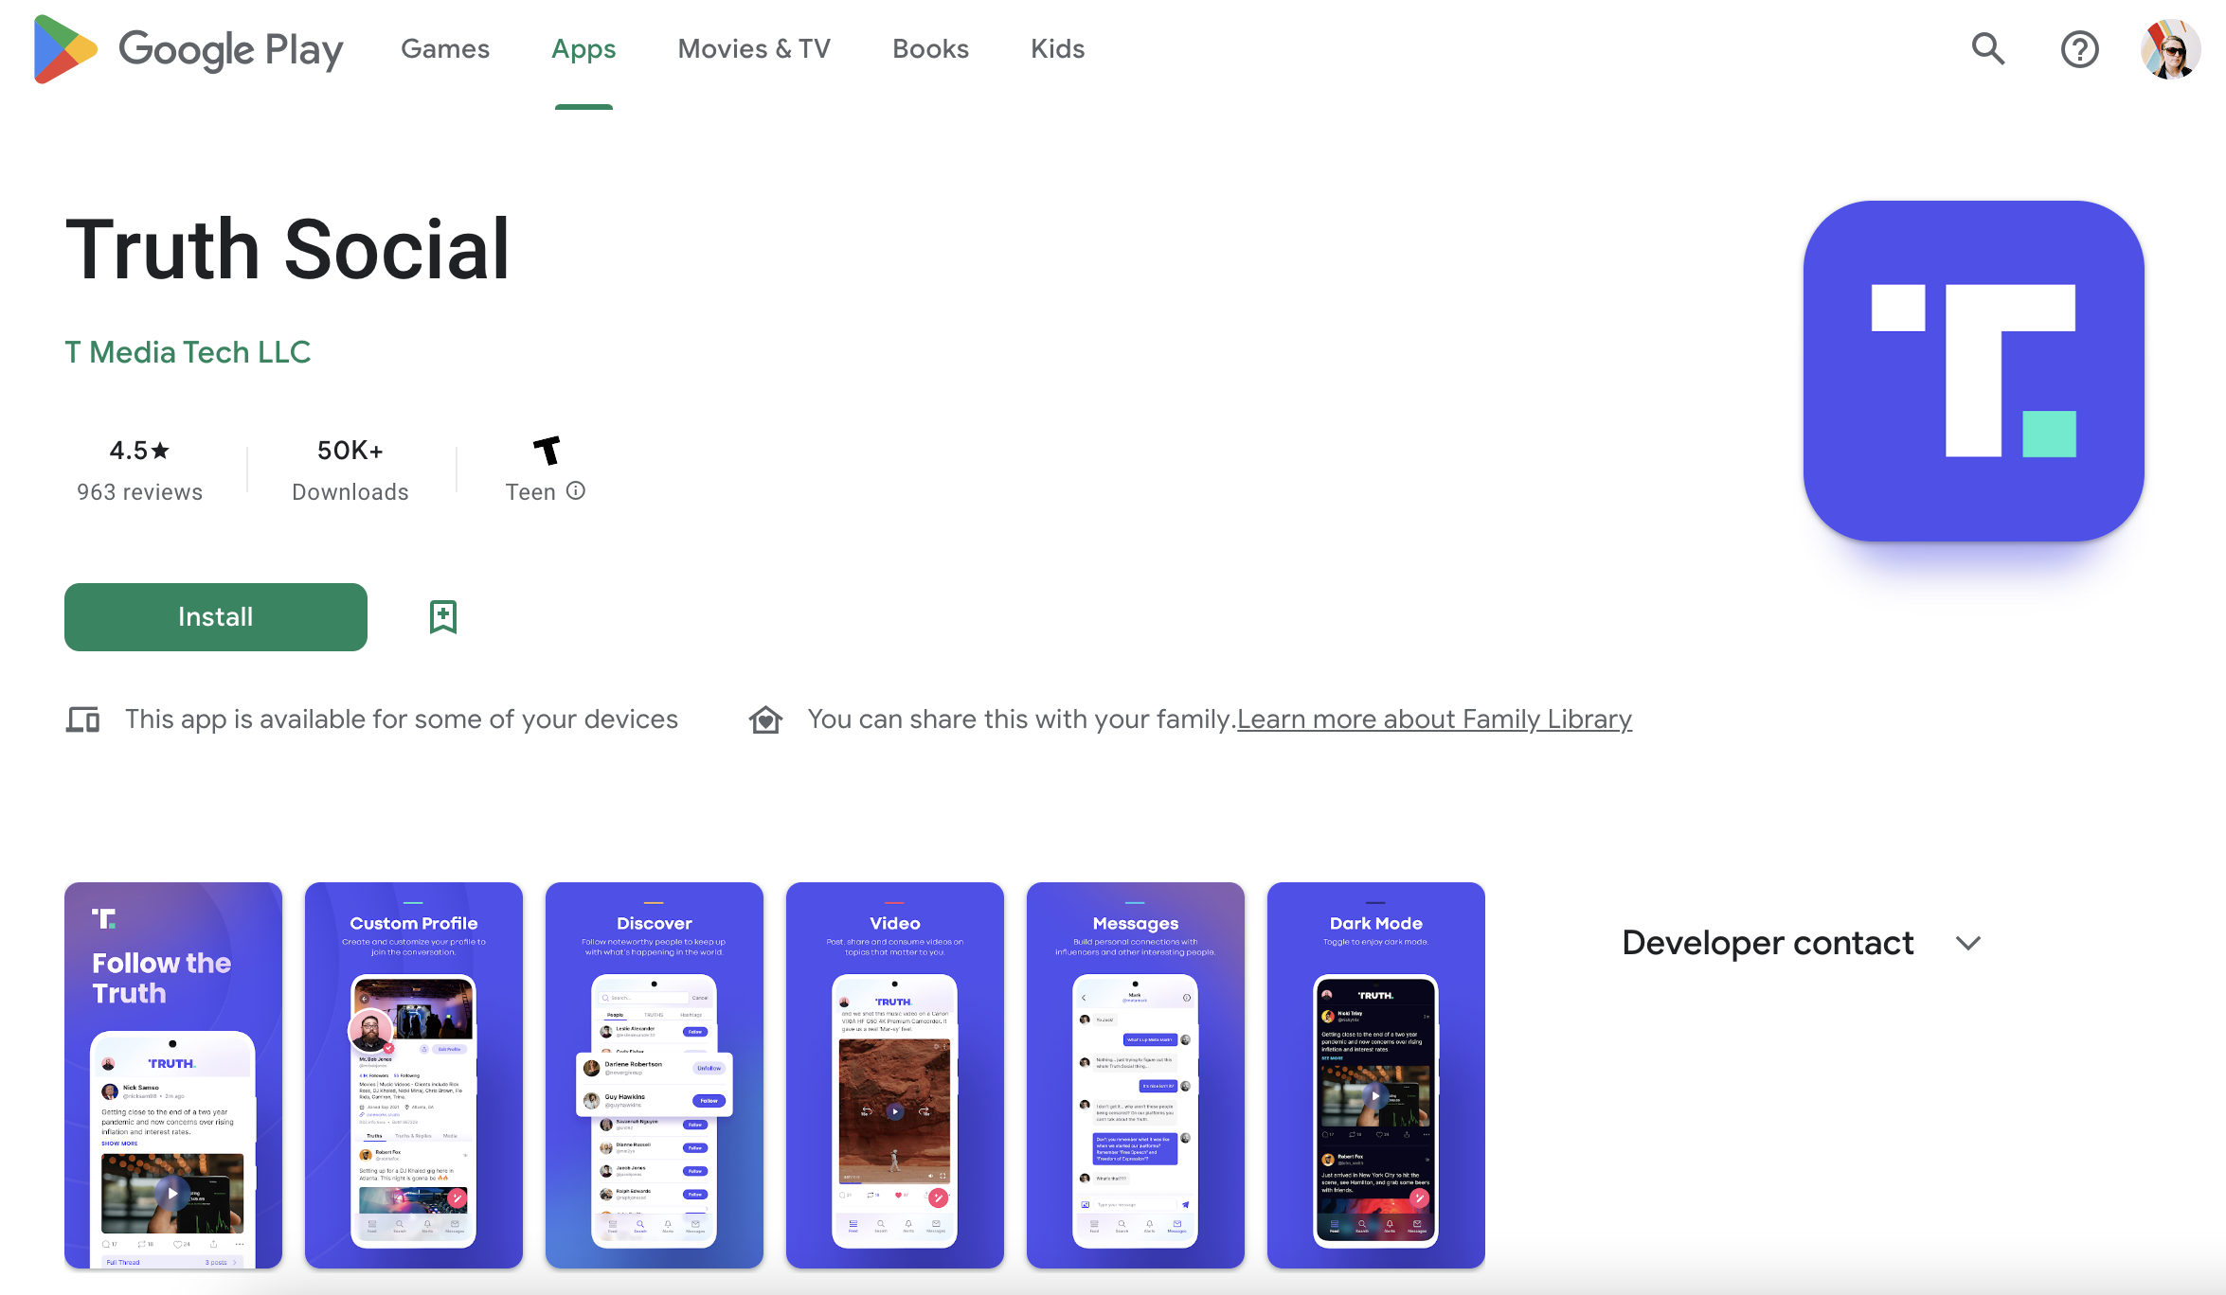This screenshot has width=2226, height=1295.
Task: Switch to the Games tab
Action: [445, 49]
